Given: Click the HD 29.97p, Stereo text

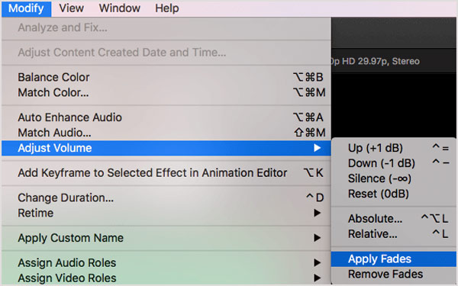Looking at the screenshot, I should tap(380, 61).
